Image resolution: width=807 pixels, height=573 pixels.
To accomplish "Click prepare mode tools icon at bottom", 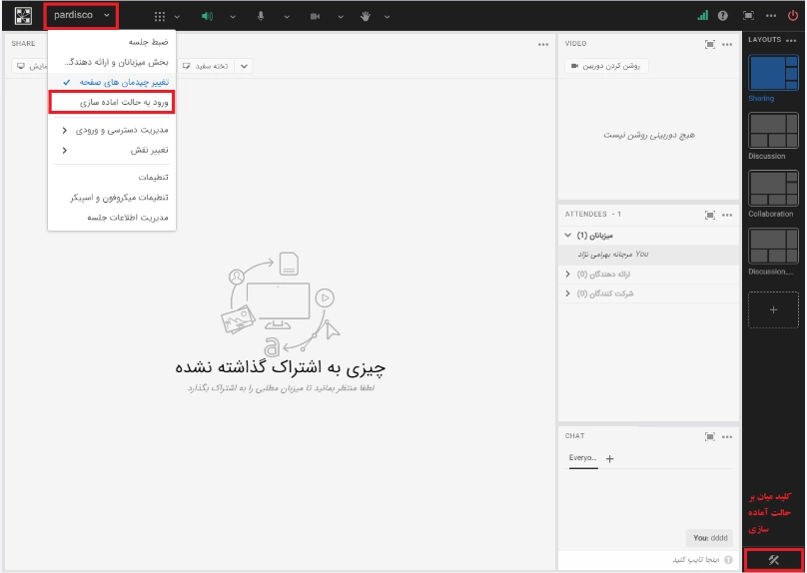I will point(774,560).
